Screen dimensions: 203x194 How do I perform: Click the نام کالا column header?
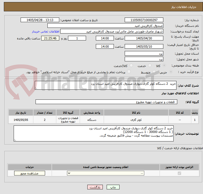[136, 113]
